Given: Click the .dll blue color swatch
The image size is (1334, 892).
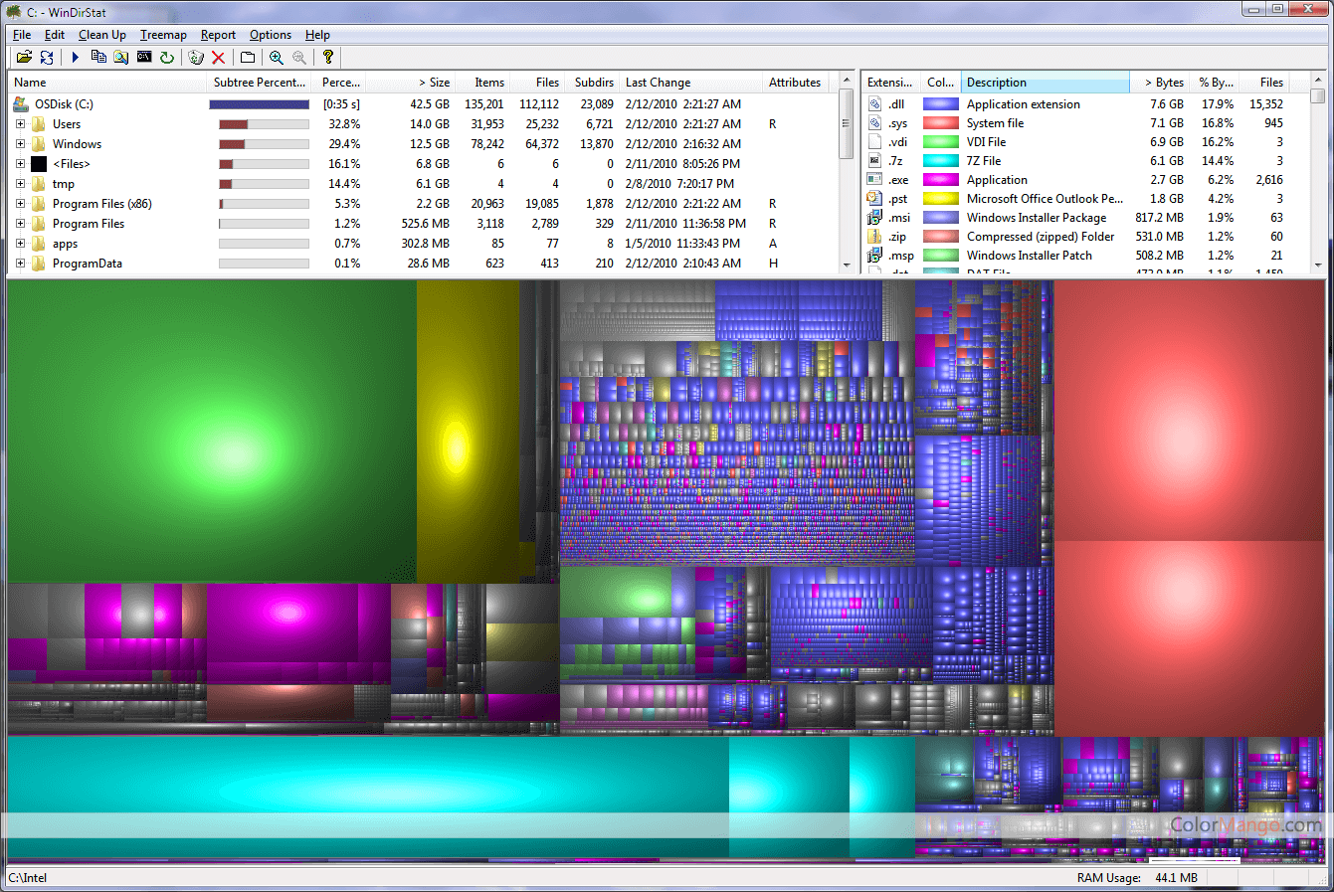Looking at the screenshot, I should (x=941, y=103).
